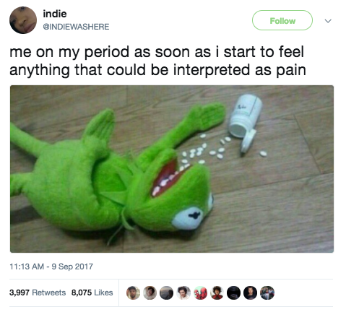
Task: Click the last liker avatar showing a group
Action: tap(267, 292)
